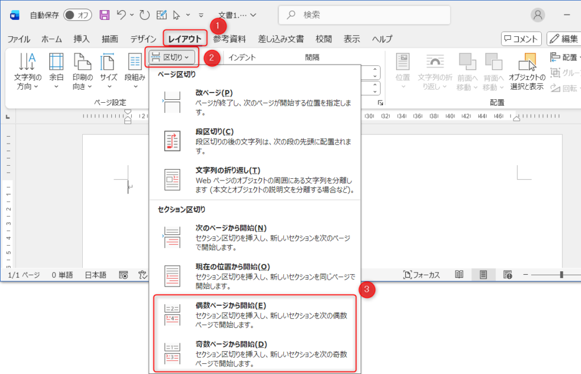The width and height of the screenshot is (581, 374).
Task: Expand the 配置 align dropdown
Action: 564,57
